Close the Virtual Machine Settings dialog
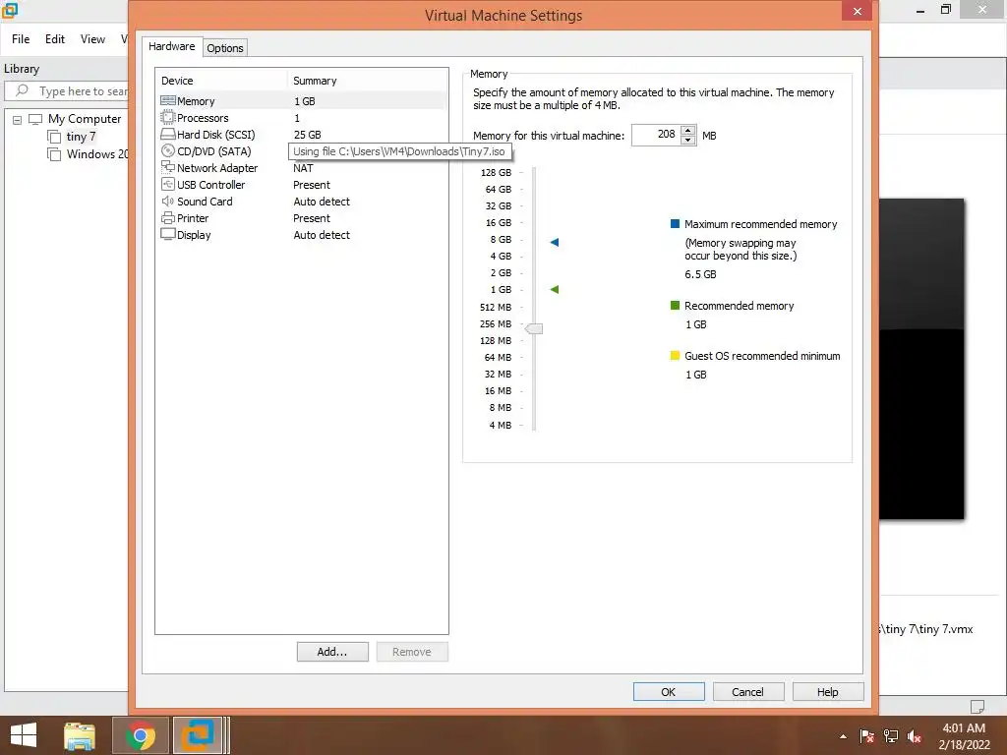The image size is (1007, 755). [x=857, y=11]
